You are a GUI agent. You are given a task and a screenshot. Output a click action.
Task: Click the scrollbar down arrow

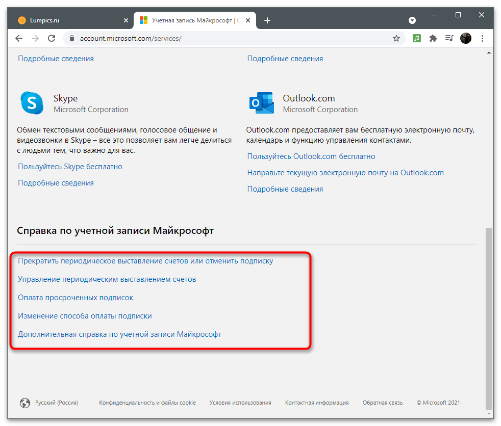click(x=489, y=414)
